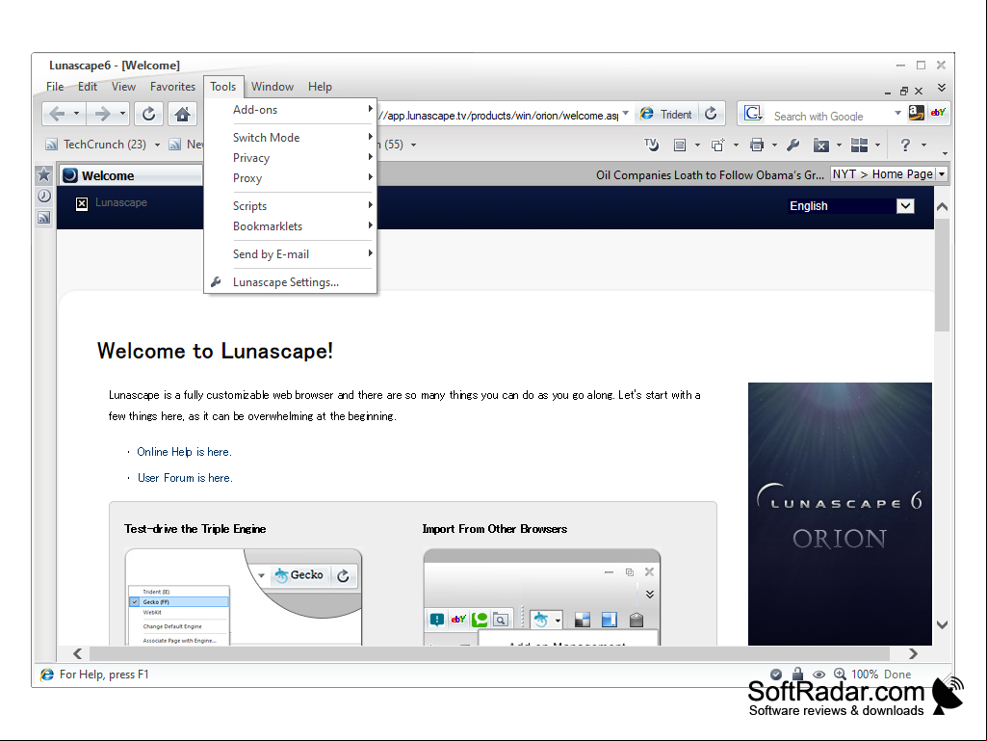Click the printer toolbar icon

pyautogui.click(x=757, y=146)
